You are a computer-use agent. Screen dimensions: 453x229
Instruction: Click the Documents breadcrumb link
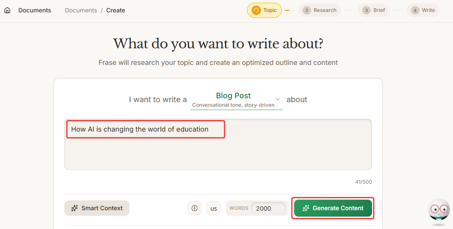[x=81, y=10]
